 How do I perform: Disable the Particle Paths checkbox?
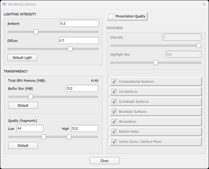(x=114, y=132)
